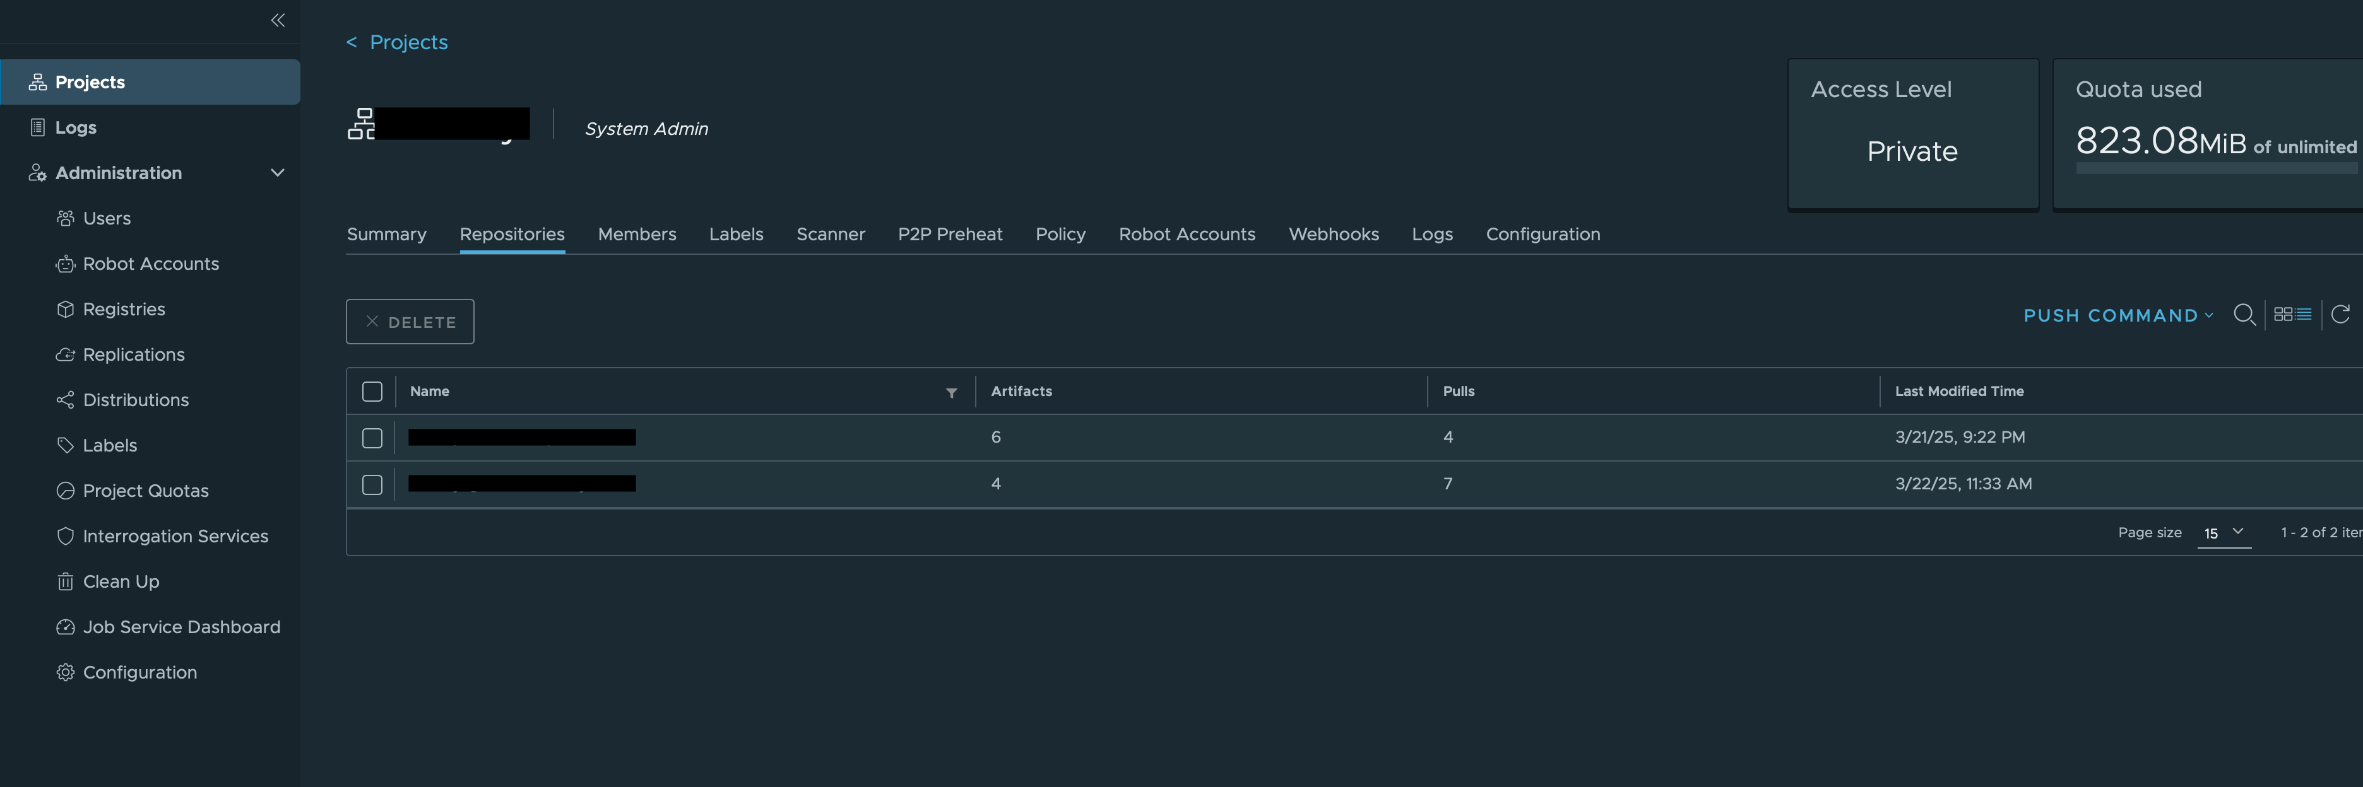
Task: Collapse the Administration section
Action: tap(277, 173)
